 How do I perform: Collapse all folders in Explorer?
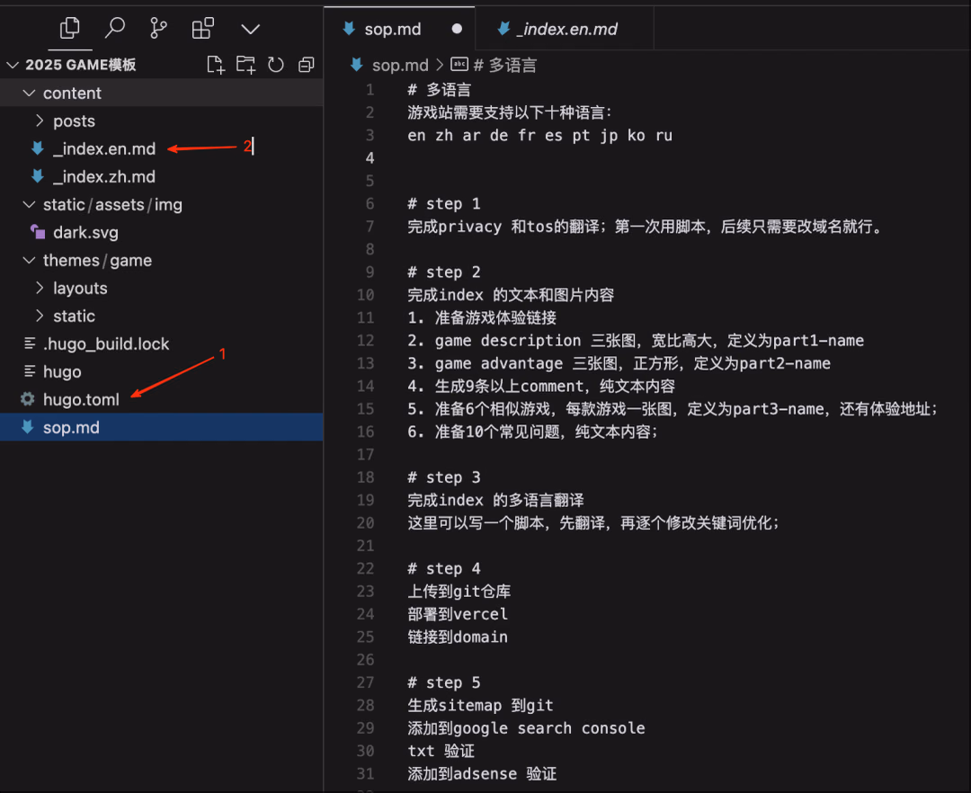pos(306,65)
